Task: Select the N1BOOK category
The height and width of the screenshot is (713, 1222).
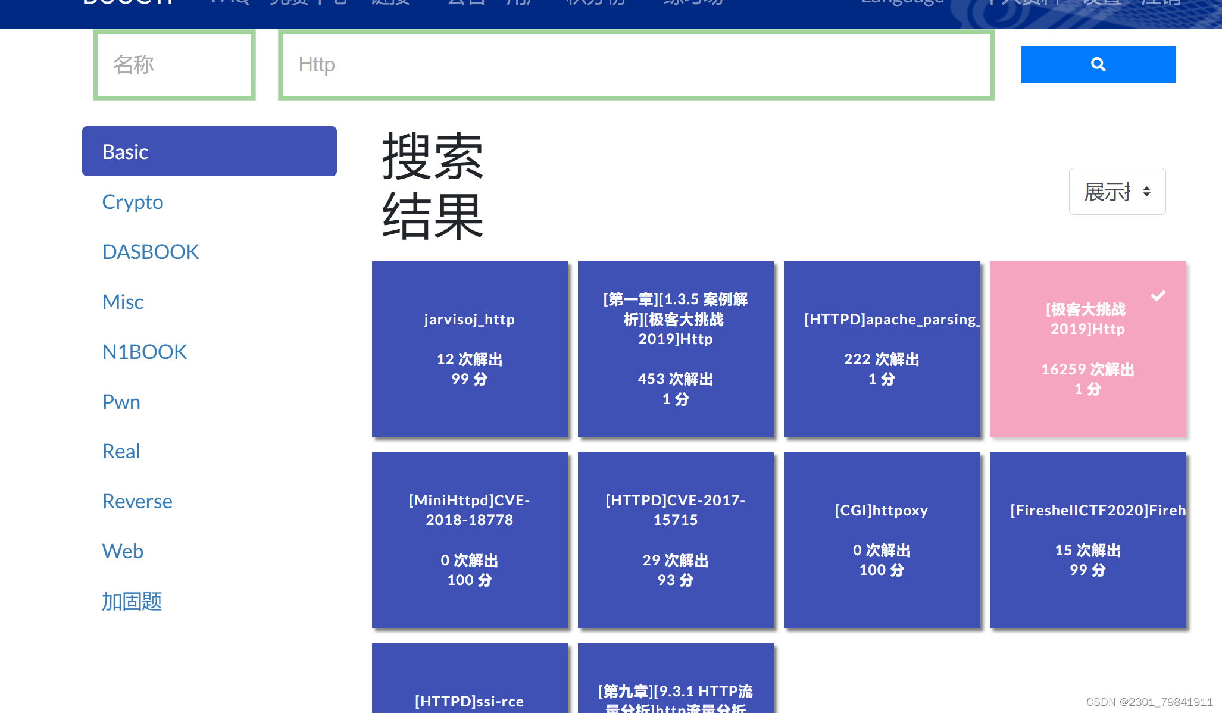Action: pyautogui.click(x=145, y=351)
